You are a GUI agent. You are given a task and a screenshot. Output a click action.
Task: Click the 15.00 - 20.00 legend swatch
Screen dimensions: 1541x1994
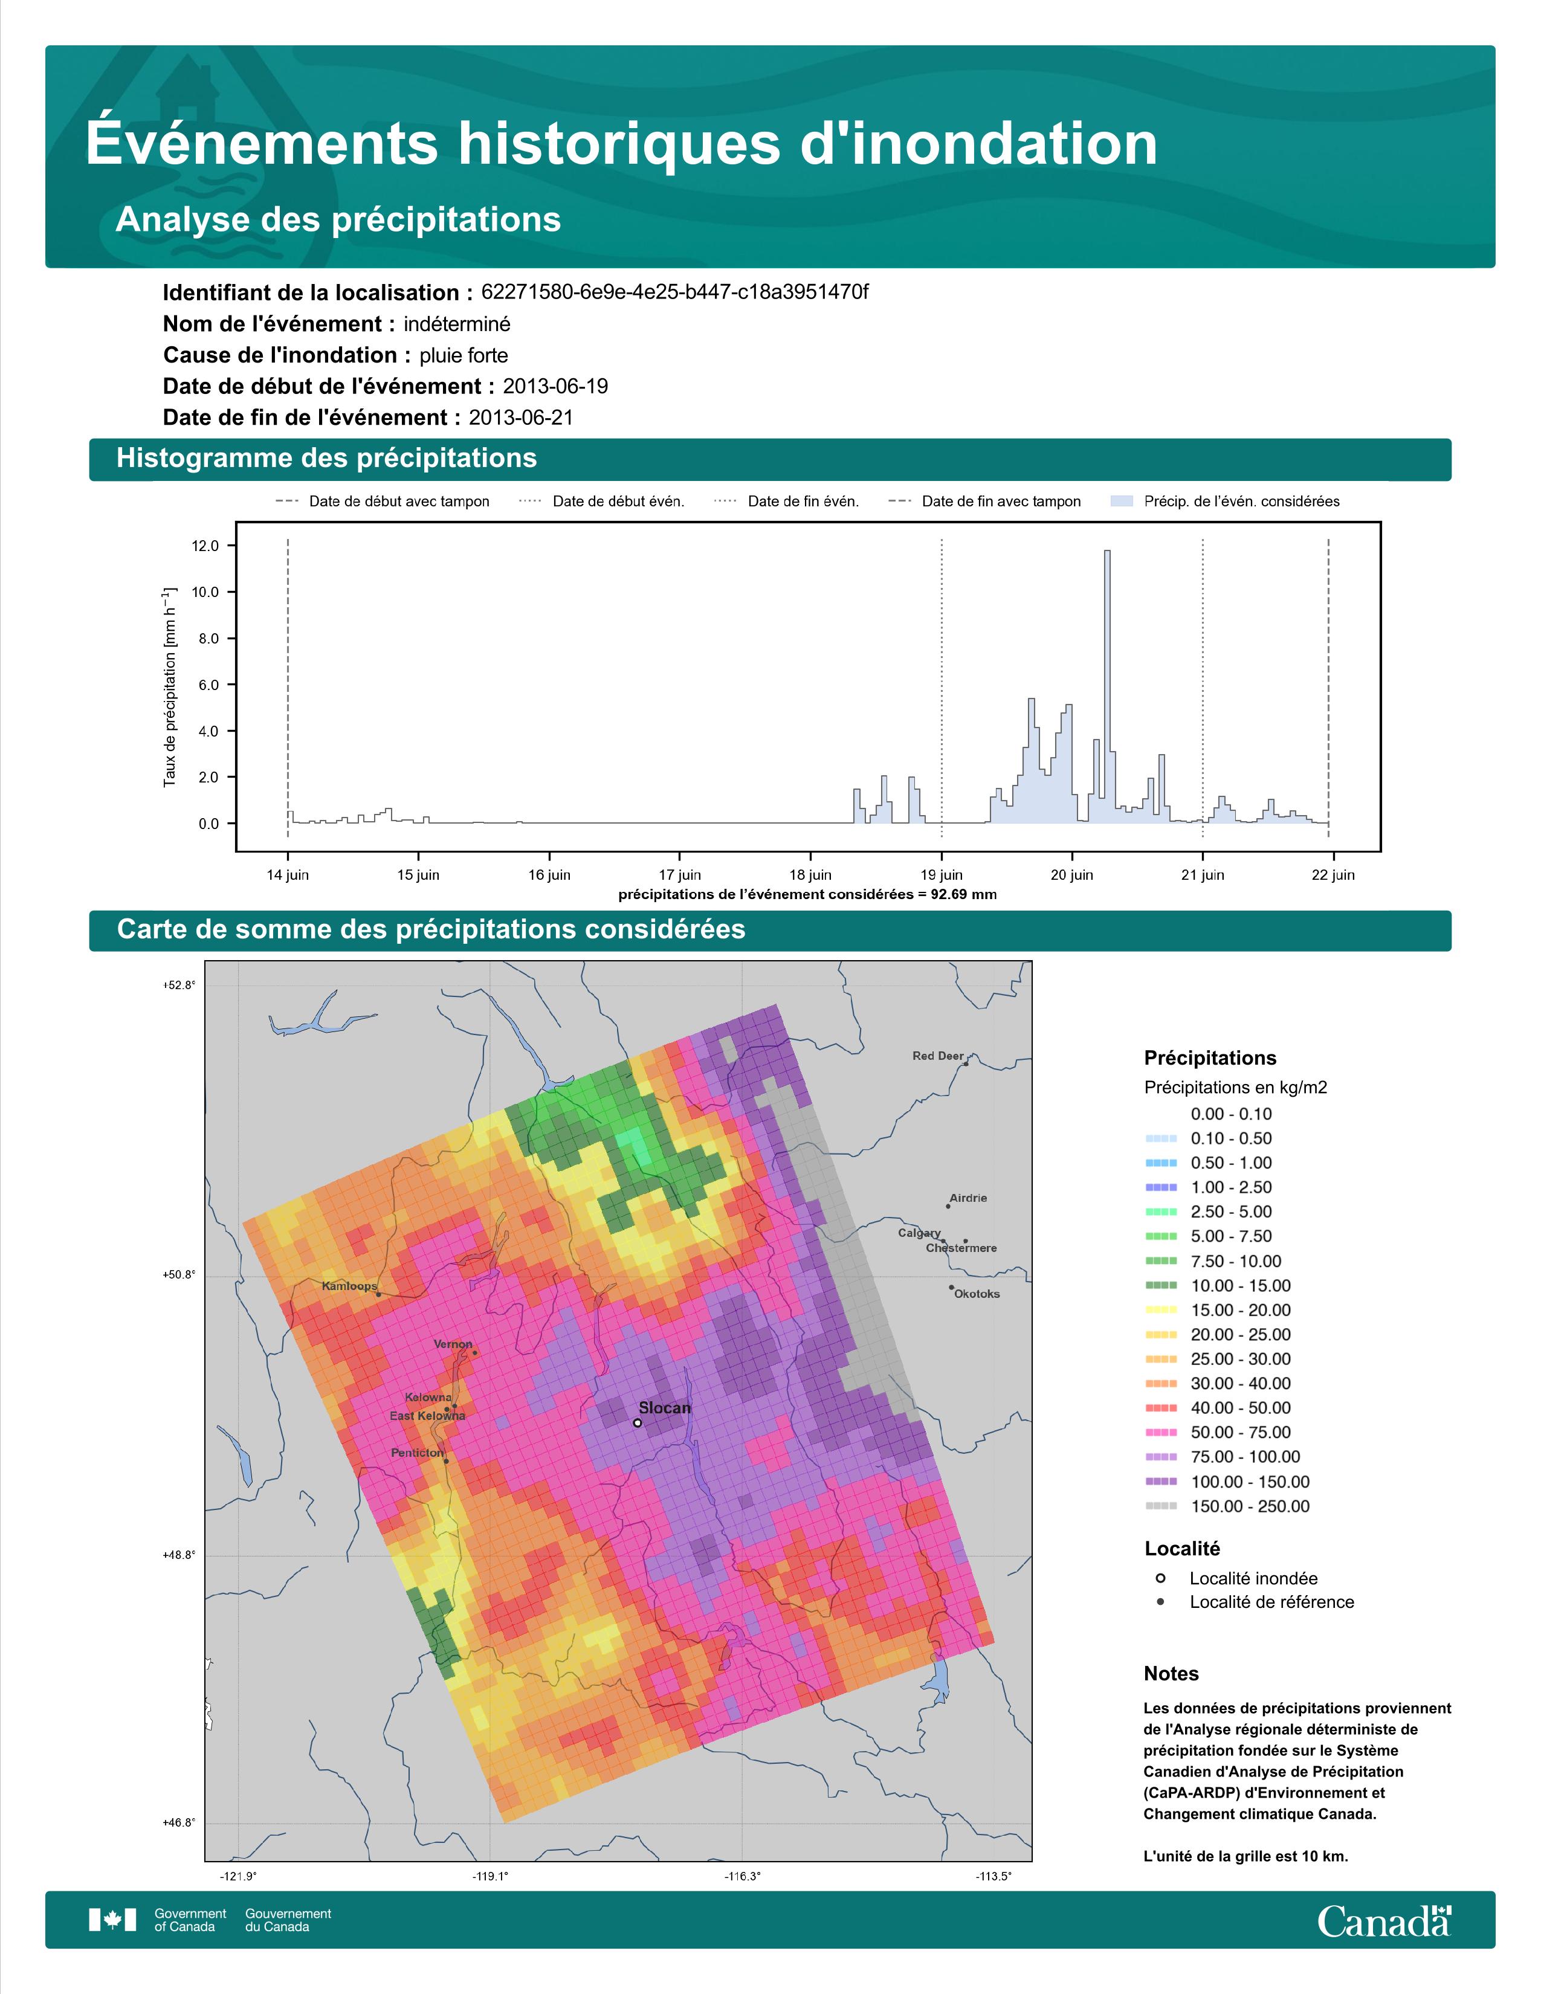(1161, 1310)
